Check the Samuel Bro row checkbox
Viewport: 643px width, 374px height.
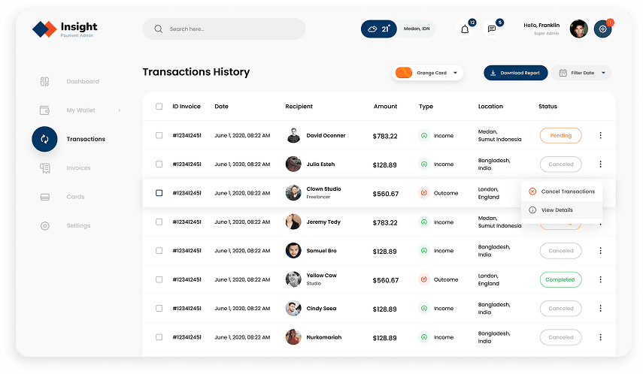click(x=159, y=251)
